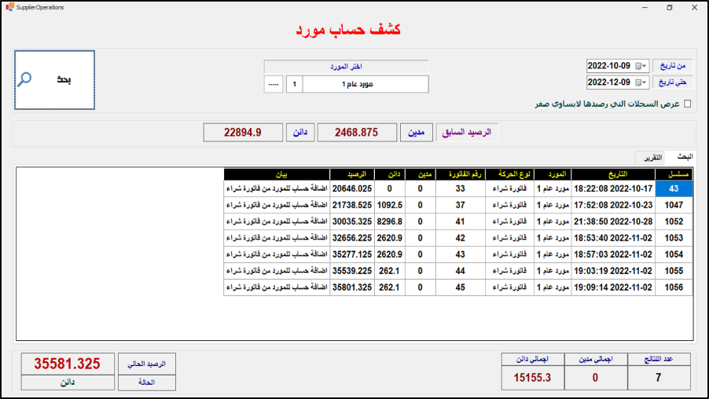Expand the to-date 2022-12-09 dropdown

point(645,82)
